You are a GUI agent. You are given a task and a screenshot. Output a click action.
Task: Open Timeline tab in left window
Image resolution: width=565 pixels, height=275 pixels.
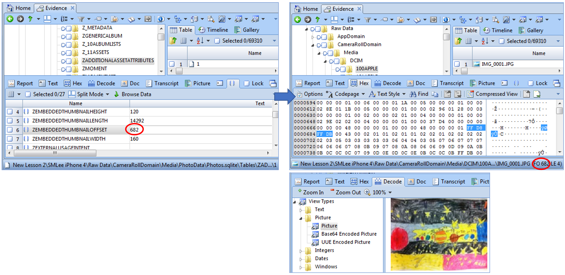(x=213, y=30)
